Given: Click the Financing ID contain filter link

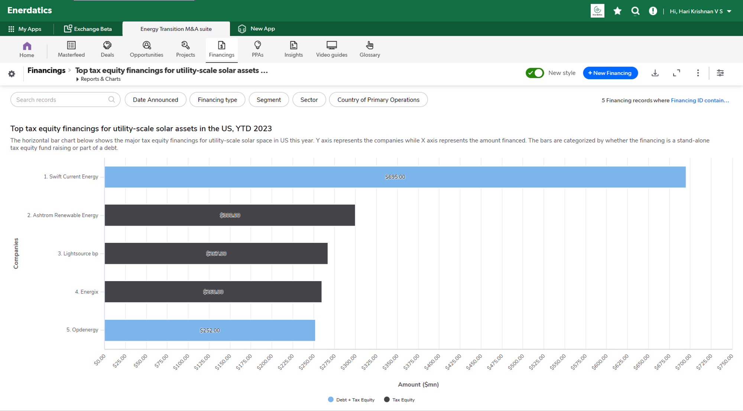Looking at the screenshot, I should click(700, 100).
